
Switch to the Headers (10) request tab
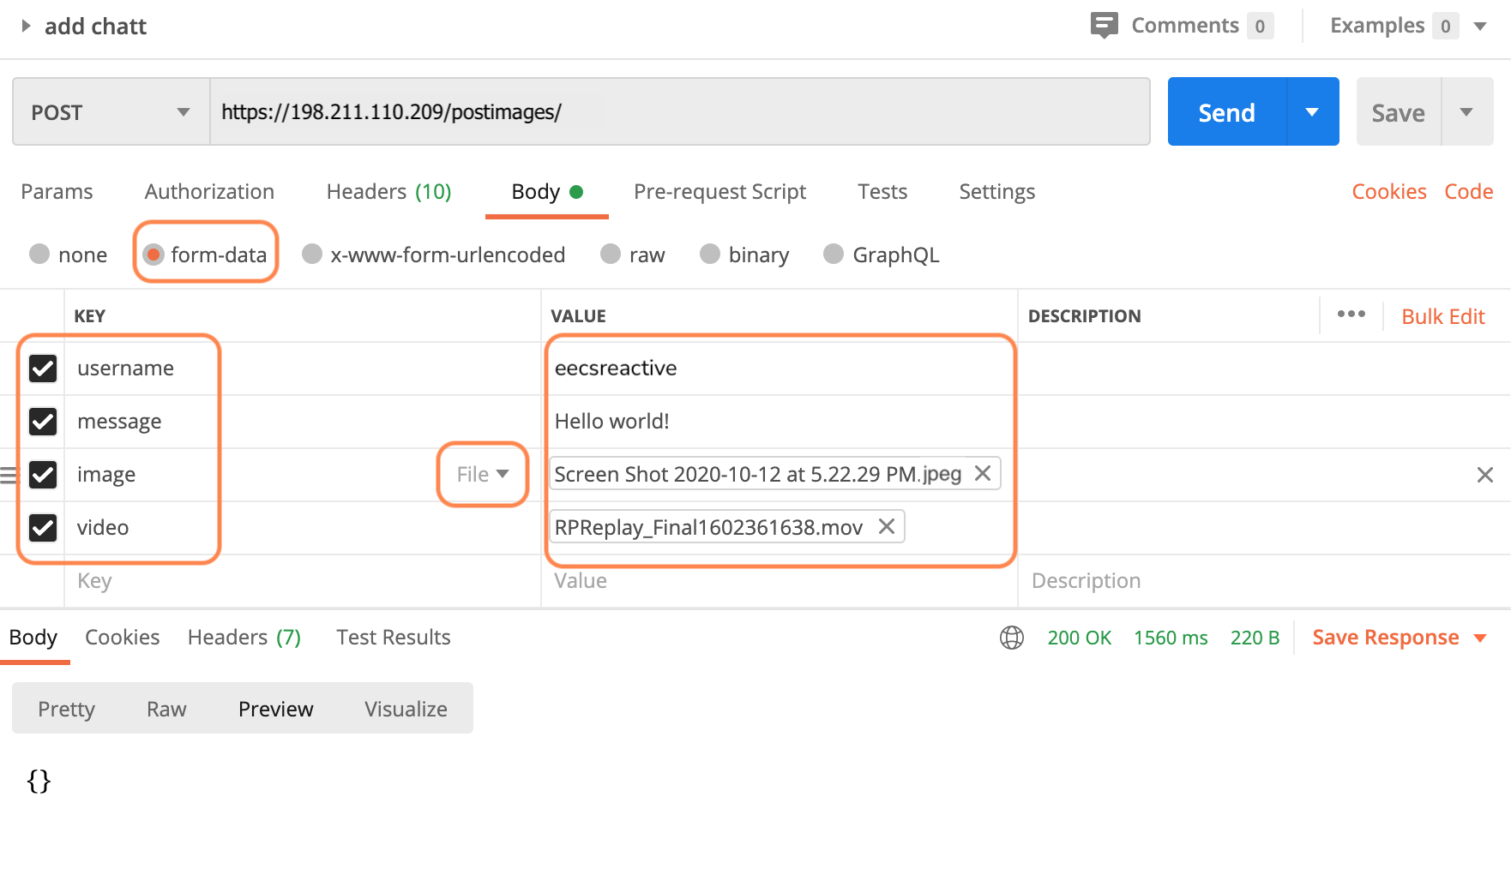click(x=388, y=192)
